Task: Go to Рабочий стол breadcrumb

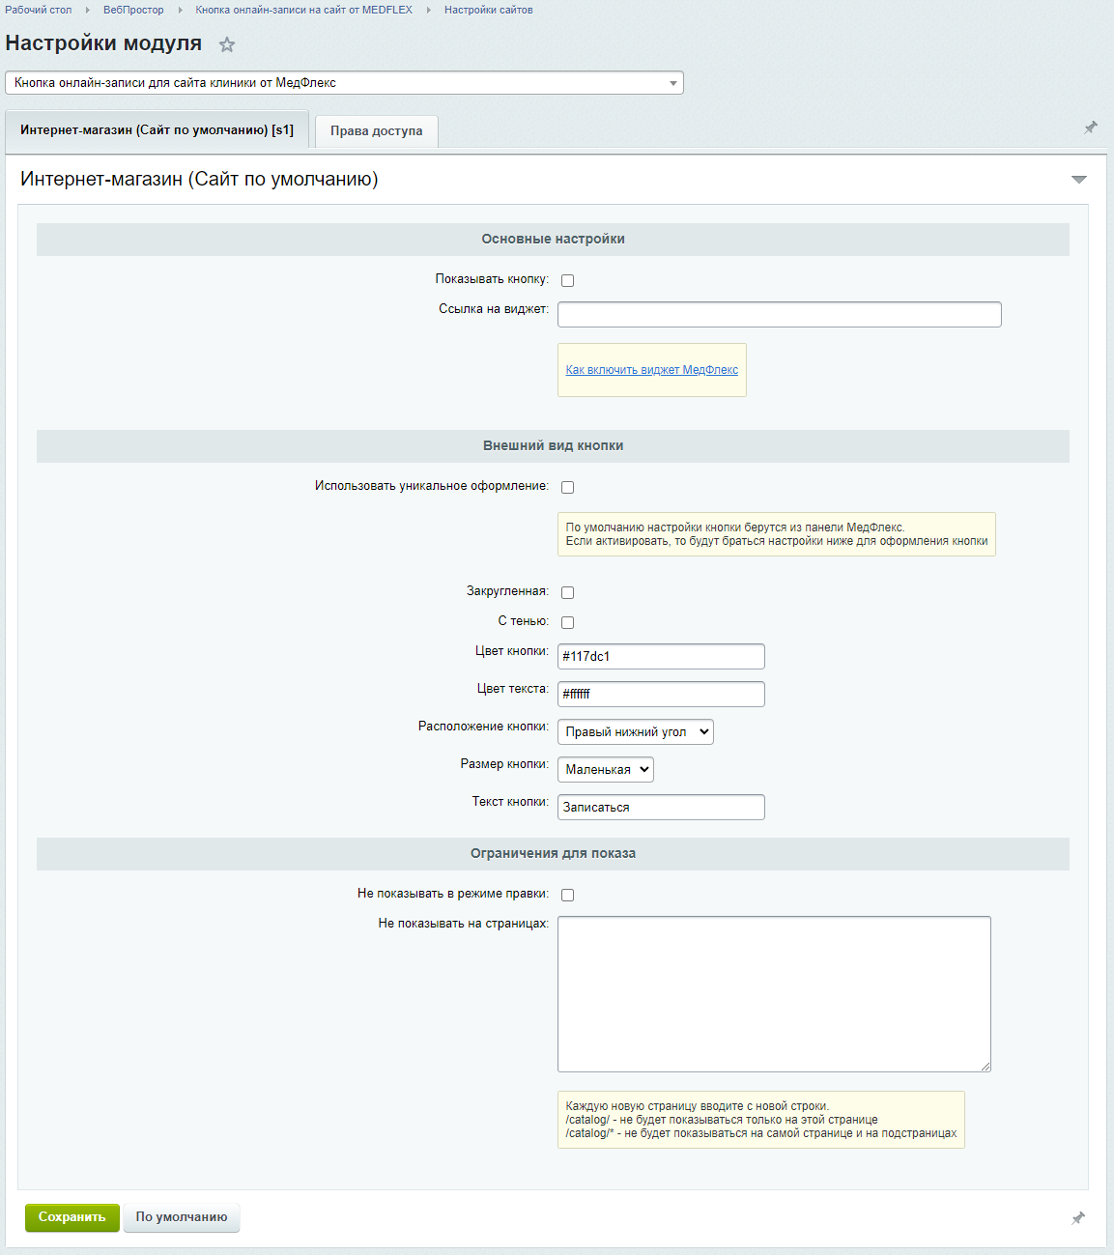Action: coord(39,10)
